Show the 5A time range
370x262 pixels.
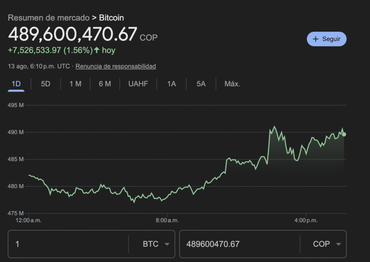tap(201, 84)
